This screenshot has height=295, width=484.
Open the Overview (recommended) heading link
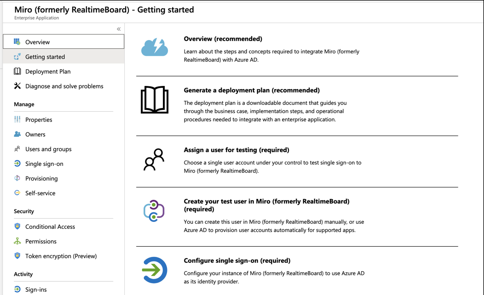223,39
